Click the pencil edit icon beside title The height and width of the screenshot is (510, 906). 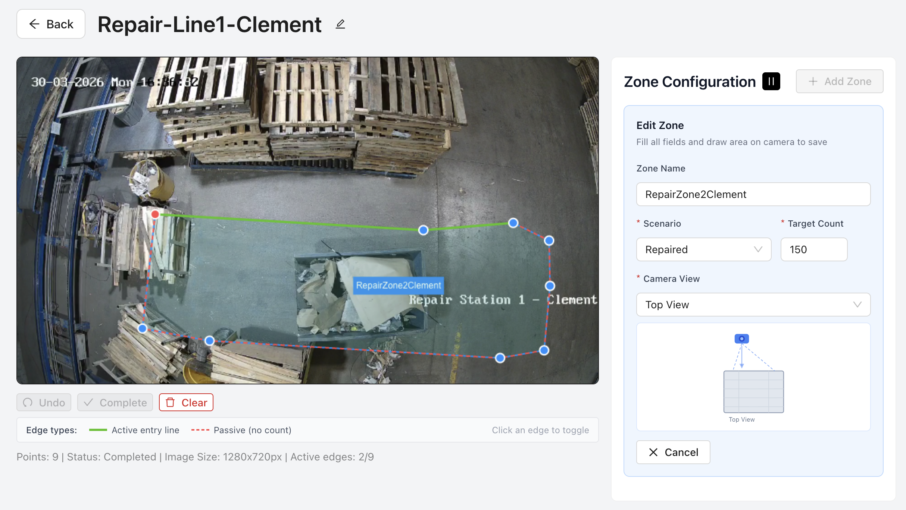[340, 24]
